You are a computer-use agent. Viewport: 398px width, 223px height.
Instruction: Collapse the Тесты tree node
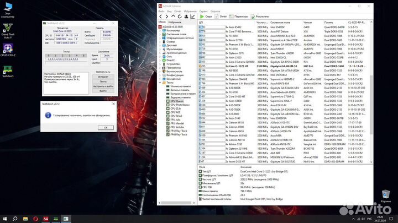coord(160,83)
